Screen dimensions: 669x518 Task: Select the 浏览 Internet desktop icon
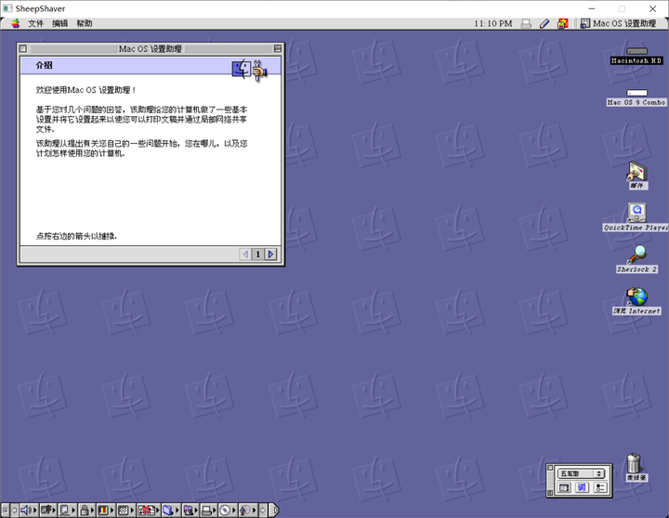pos(636,296)
